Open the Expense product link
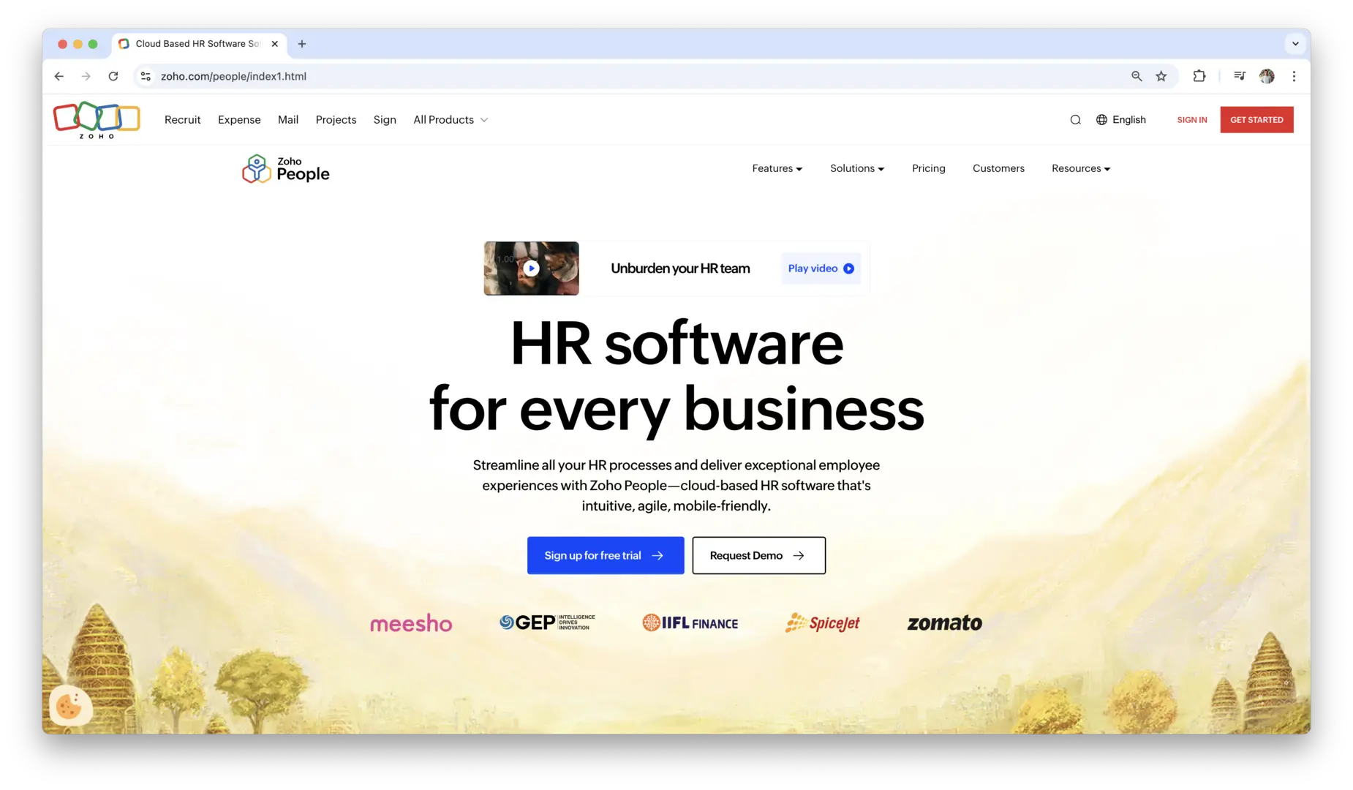 click(239, 120)
